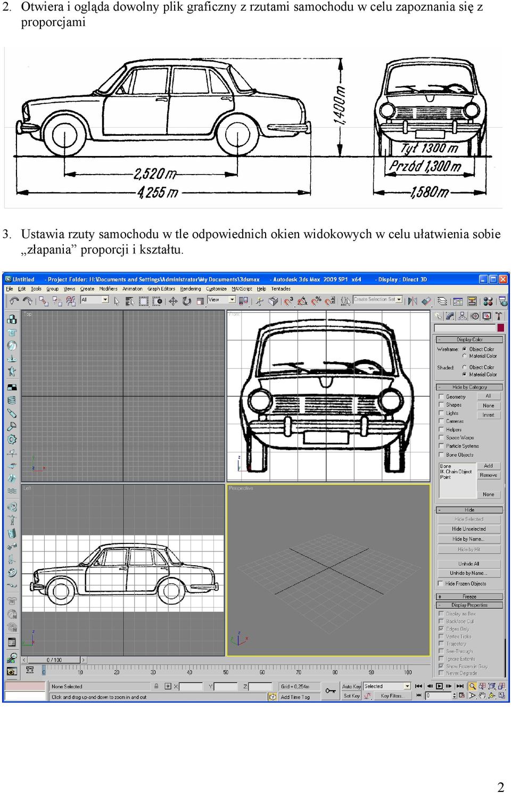Click the Invert category button

[x=489, y=415]
